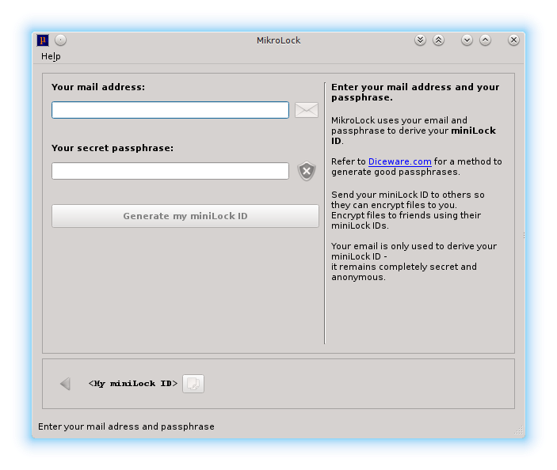Click the round pin button in title bar
Viewport: 557px width, 470px height.
pyautogui.click(x=61, y=40)
